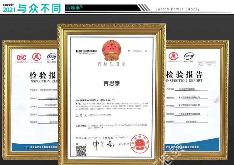The width and height of the screenshot is (234, 165).
Task: Click the '检验类别' label on left report
Action: pyautogui.click(x=34, y=122)
